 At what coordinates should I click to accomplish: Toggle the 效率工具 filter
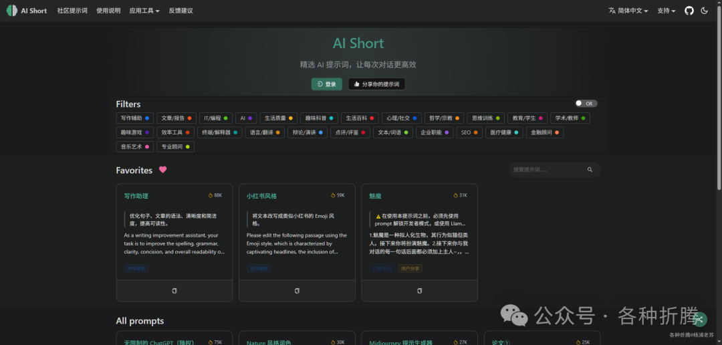coord(175,132)
